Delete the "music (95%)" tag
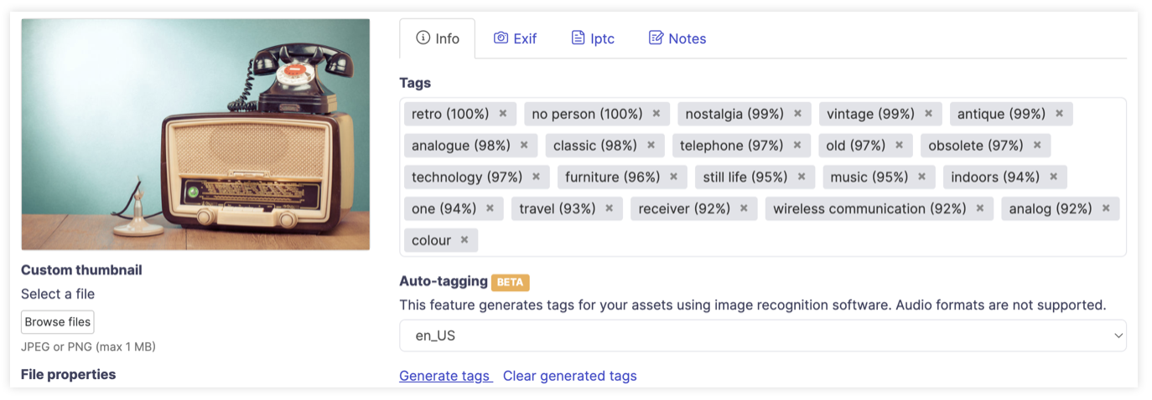This screenshot has width=1152, height=400. 922,177
